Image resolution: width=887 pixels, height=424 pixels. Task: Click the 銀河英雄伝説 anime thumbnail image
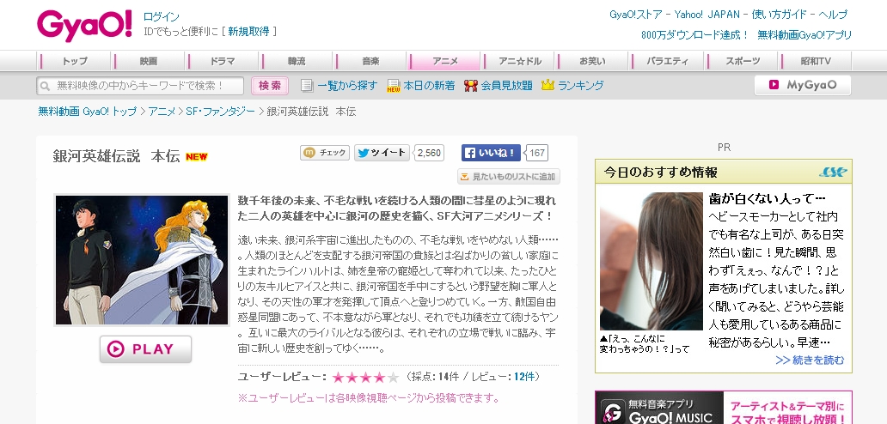point(142,260)
